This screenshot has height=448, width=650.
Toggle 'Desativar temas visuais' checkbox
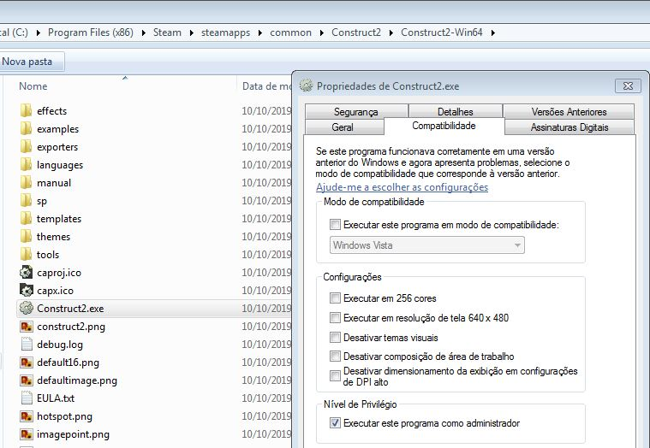335,338
